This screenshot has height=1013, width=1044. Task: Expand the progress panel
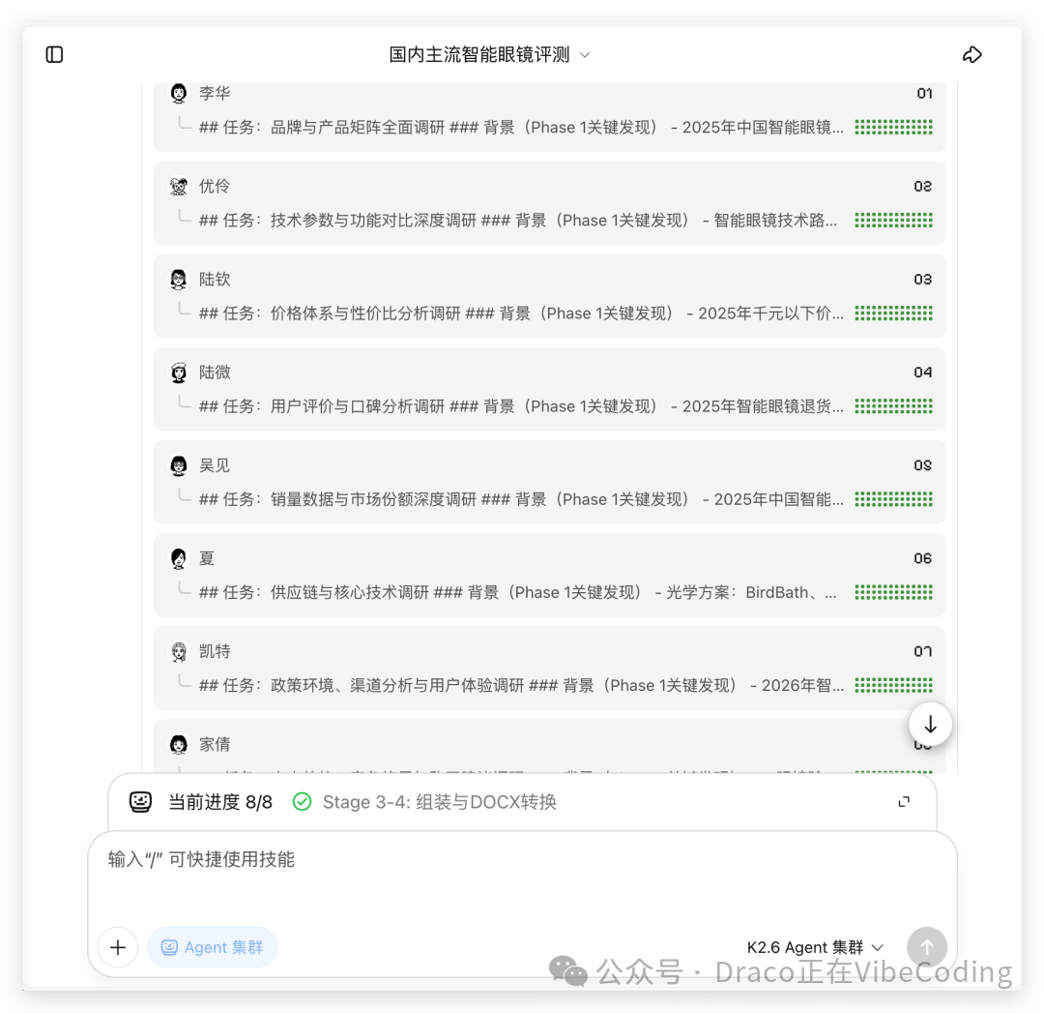tap(904, 802)
